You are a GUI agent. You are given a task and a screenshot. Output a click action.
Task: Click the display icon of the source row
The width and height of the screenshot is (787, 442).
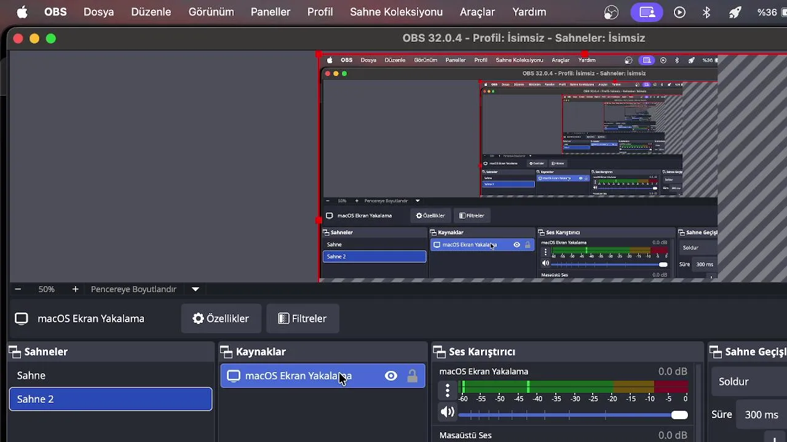[234, 376]
